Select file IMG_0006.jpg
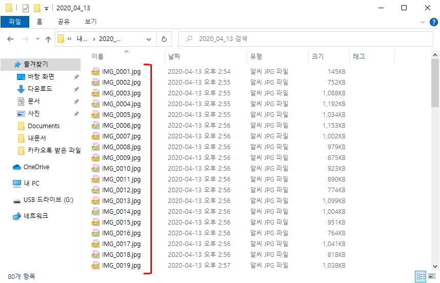 pos(121,126)
